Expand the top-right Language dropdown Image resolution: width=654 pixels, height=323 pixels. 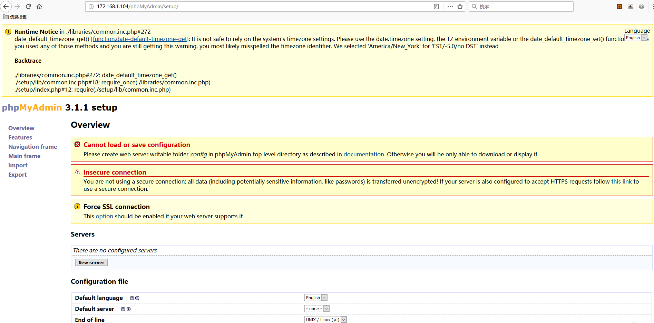point(636,38)
